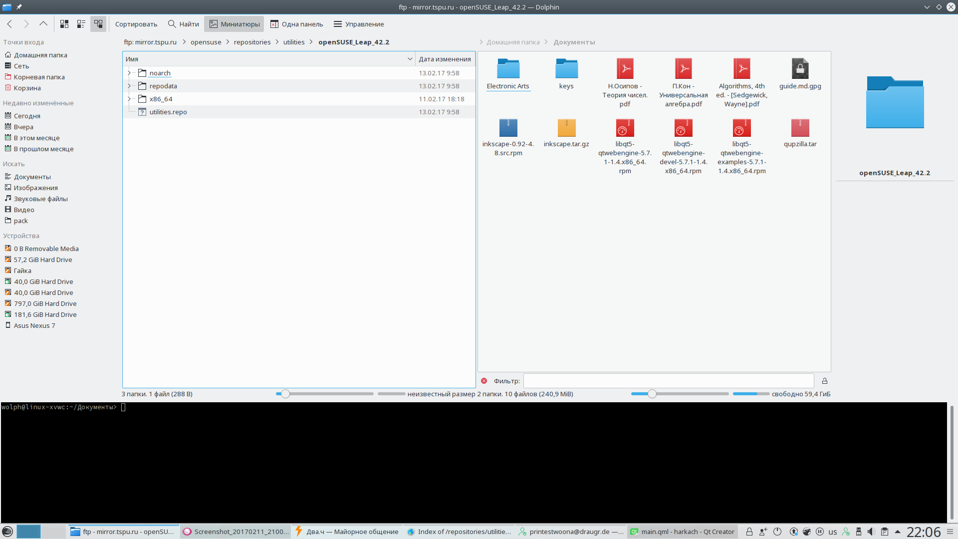Go to Домашняя папка in right breadcrumb
The height and width of the screenshot is (539, 958).
tap(513, 42)
